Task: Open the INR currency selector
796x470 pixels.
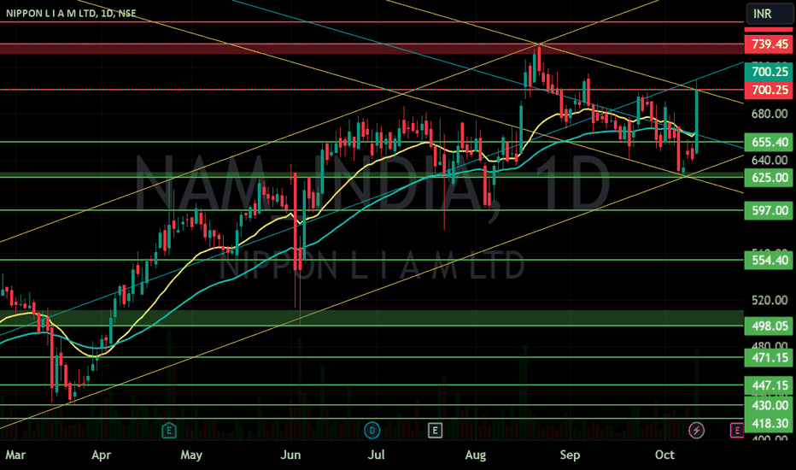Action: (769, 14)
